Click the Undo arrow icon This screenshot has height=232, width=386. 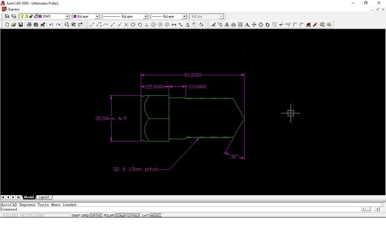(x=51, y=25)
